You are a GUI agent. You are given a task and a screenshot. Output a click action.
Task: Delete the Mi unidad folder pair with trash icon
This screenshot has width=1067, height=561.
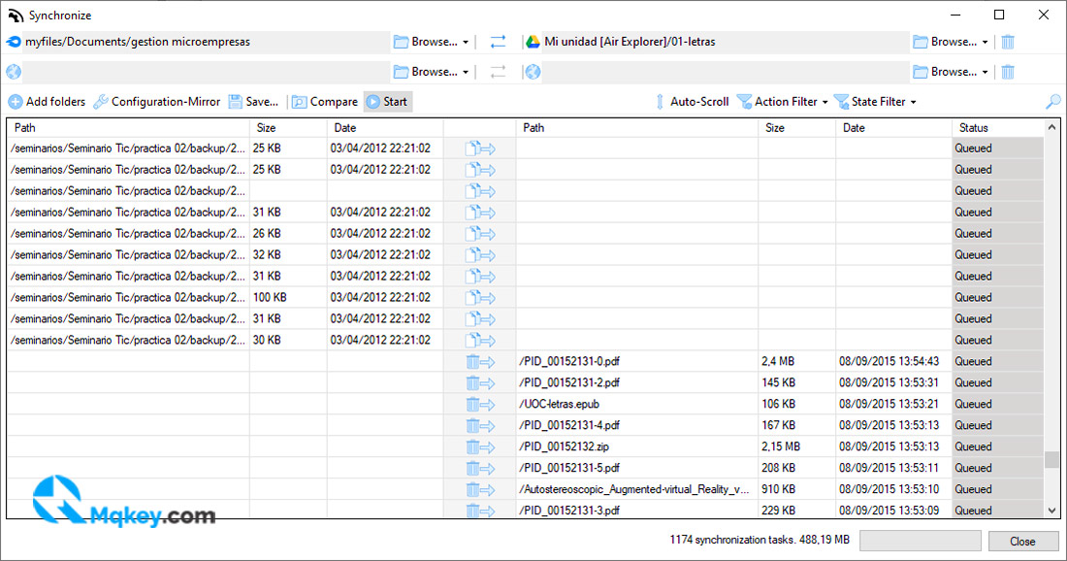[1008, 42]
